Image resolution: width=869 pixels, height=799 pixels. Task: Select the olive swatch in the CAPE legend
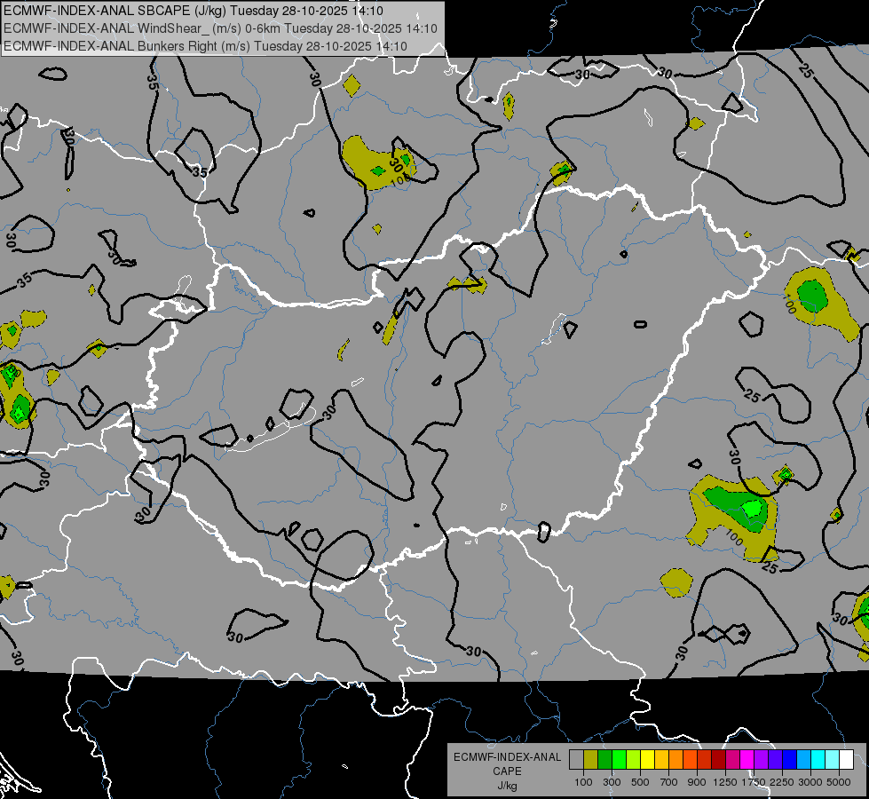pyautogui.click(x=591, y=760)
